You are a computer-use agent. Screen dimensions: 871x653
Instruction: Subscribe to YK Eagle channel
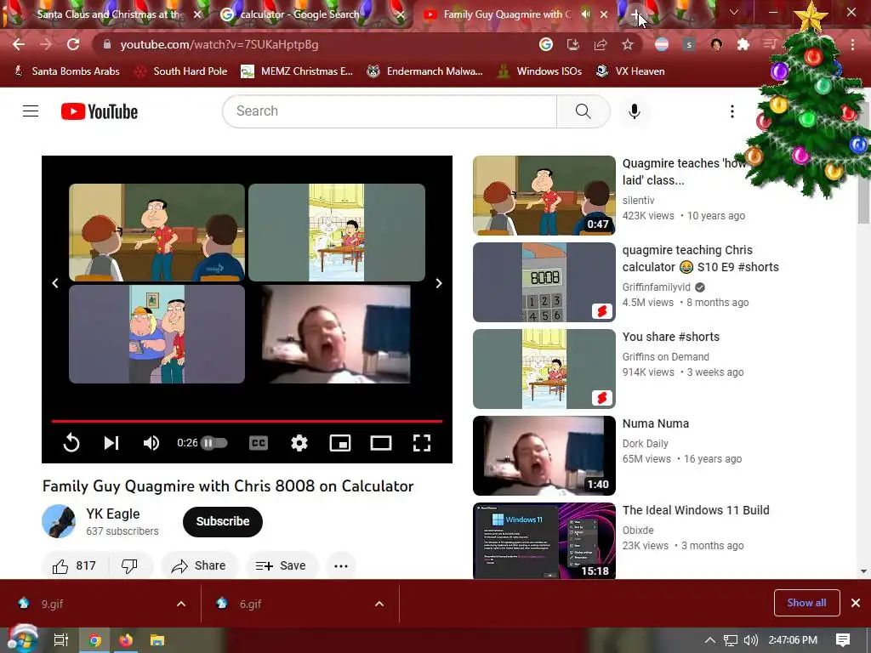(223, 521)
